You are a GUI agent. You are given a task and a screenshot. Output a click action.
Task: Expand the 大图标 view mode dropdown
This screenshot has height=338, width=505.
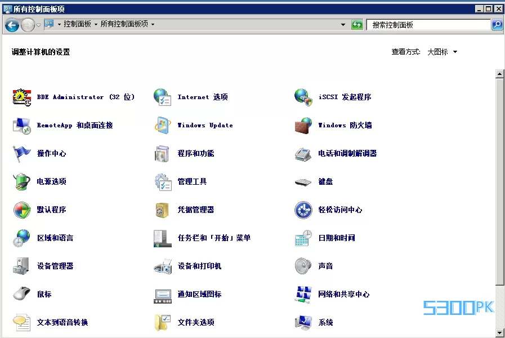click(x=455, y=52)
